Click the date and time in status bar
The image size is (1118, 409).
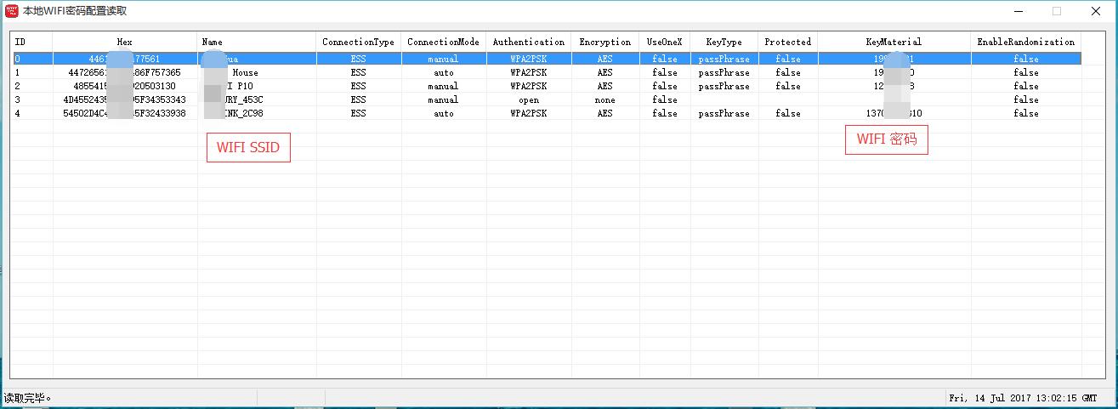pos(1029,398)
